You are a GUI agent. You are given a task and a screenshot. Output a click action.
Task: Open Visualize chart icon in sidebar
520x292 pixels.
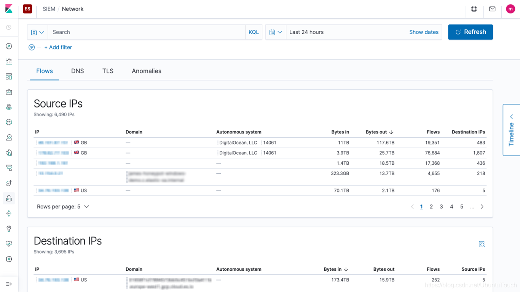9,61
